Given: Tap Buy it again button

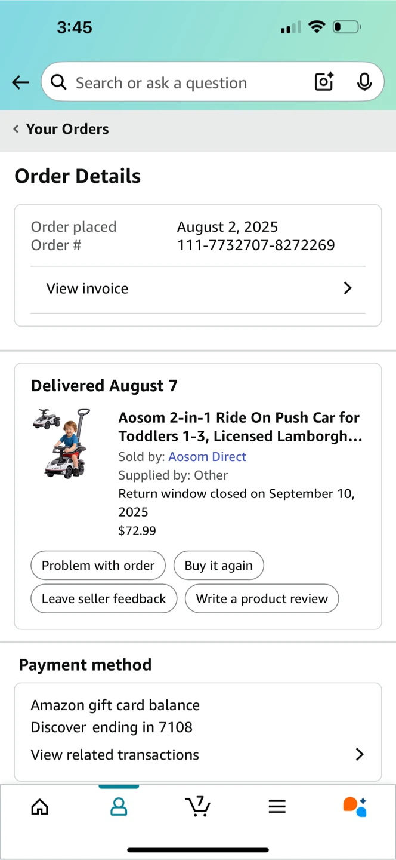Looking at the screenshot, I should (218, 566).
